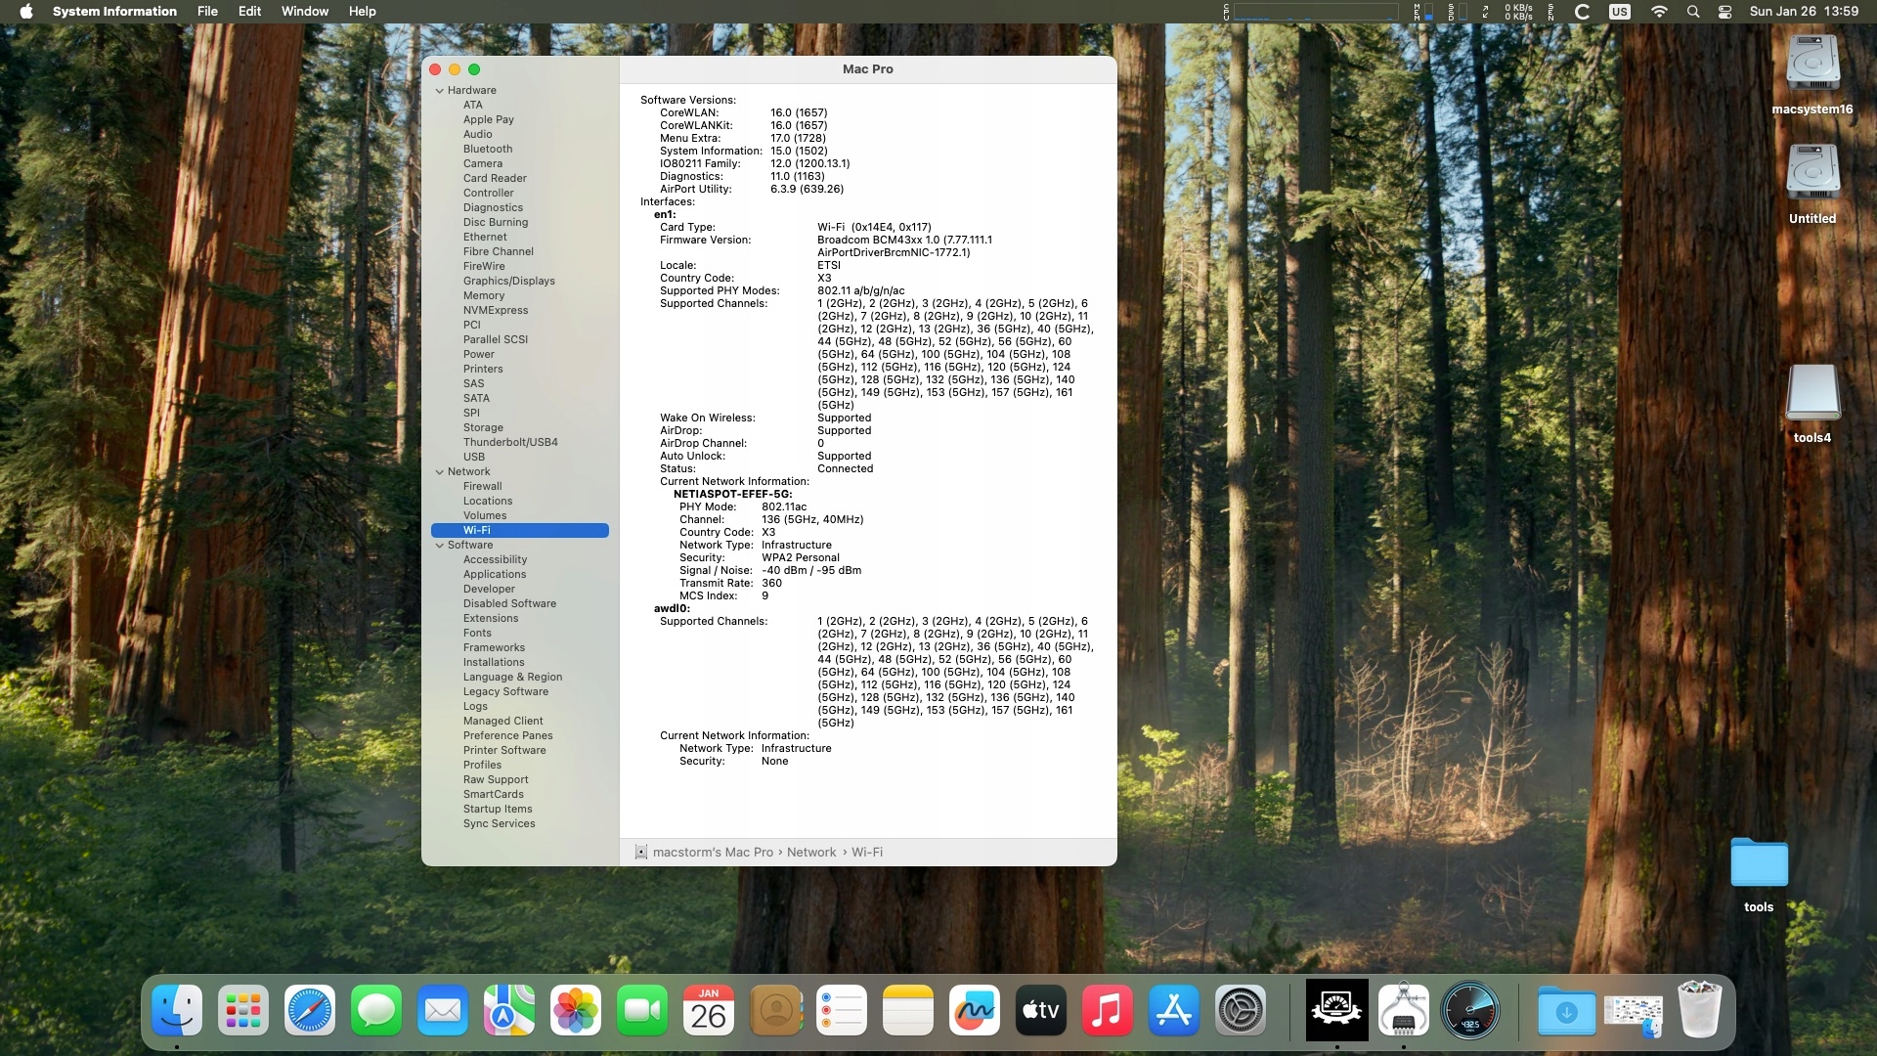Image resolution: width=1877 pixels, height=1056 pixels.
Task: Open the Music app in dock
Action: point(1107,1010)
